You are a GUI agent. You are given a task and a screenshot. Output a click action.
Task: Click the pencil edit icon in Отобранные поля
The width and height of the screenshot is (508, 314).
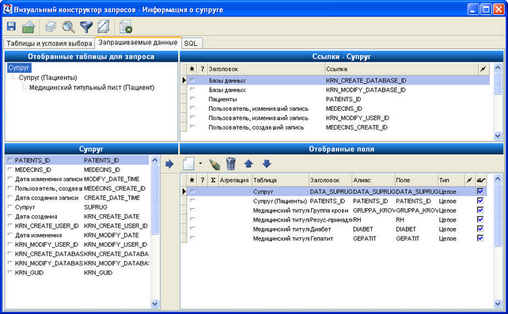click(x=214, y=165)
